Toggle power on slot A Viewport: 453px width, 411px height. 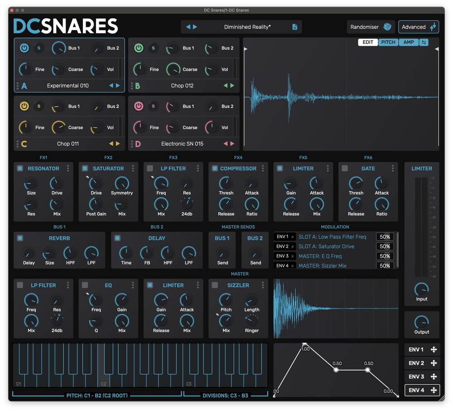coord(24,48)
